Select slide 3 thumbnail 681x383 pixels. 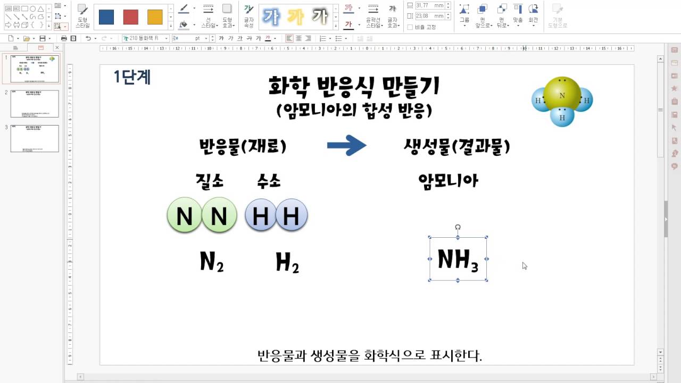click(35, 138)
